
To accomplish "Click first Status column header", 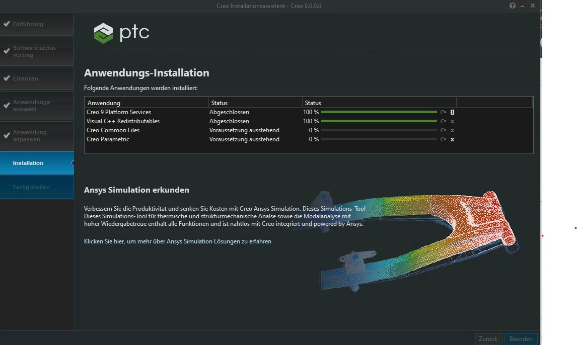I will click(255, 103).
